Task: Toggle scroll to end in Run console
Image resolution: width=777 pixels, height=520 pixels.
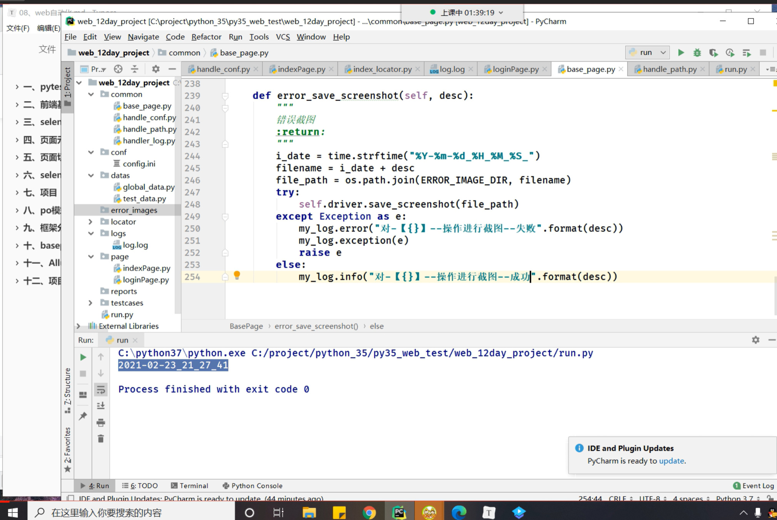Action: pos(101,406)
